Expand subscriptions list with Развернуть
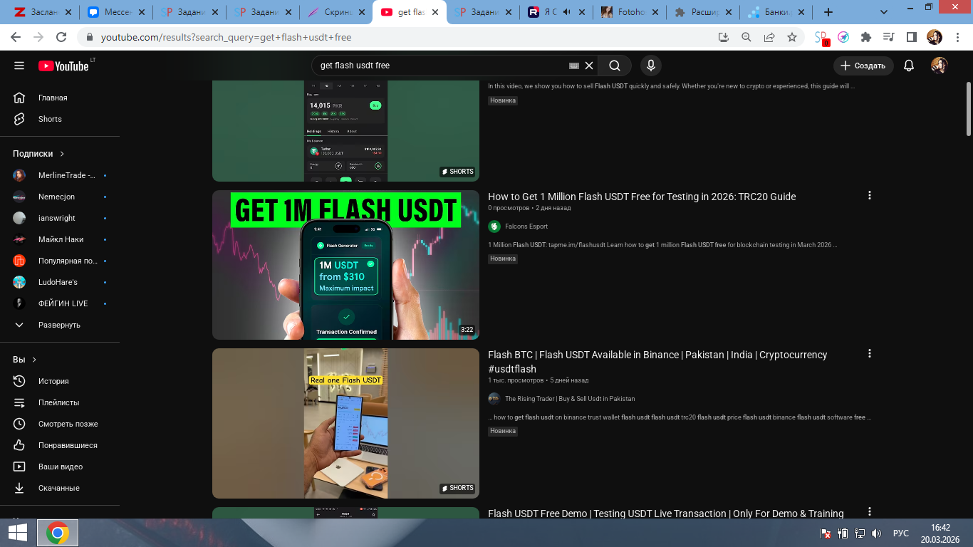This screenshot has width=973, height=547. point(60,325)
